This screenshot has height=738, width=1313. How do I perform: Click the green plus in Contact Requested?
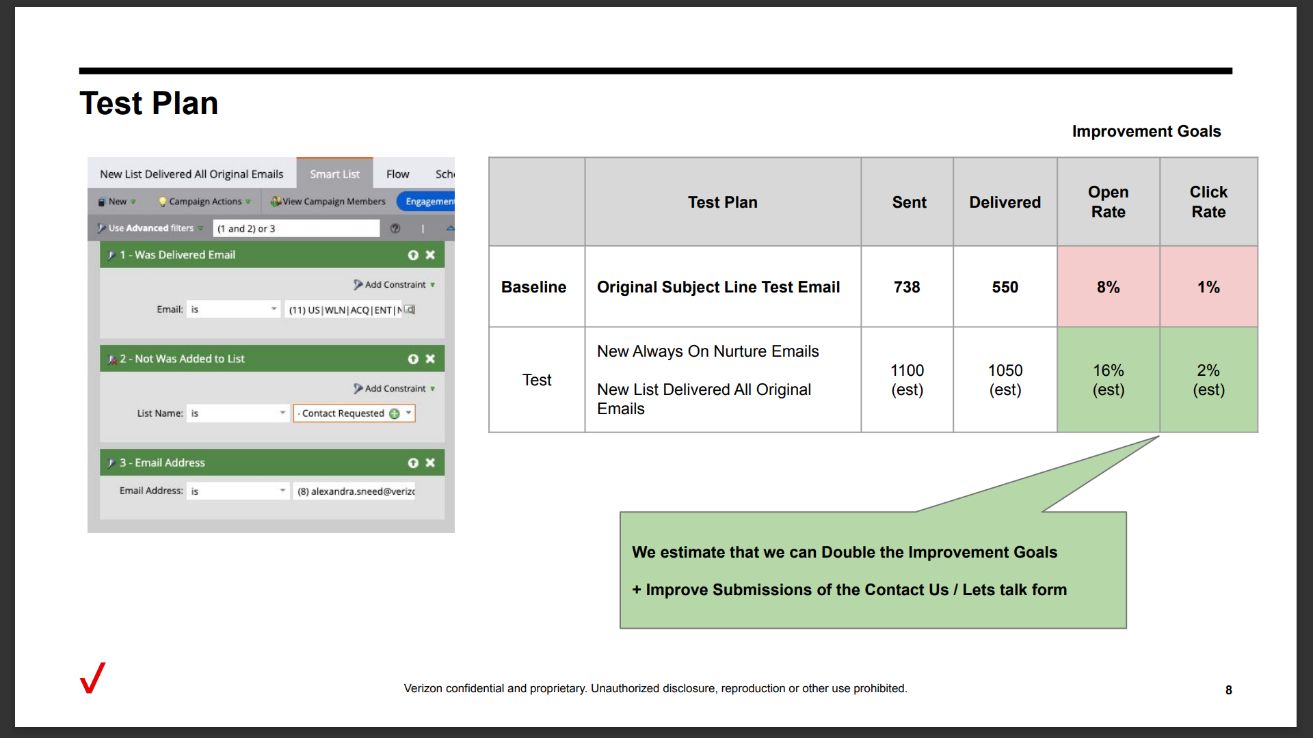pos(395,413)
